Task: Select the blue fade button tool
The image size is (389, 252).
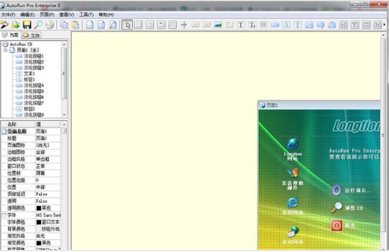Action: point(274,25)
